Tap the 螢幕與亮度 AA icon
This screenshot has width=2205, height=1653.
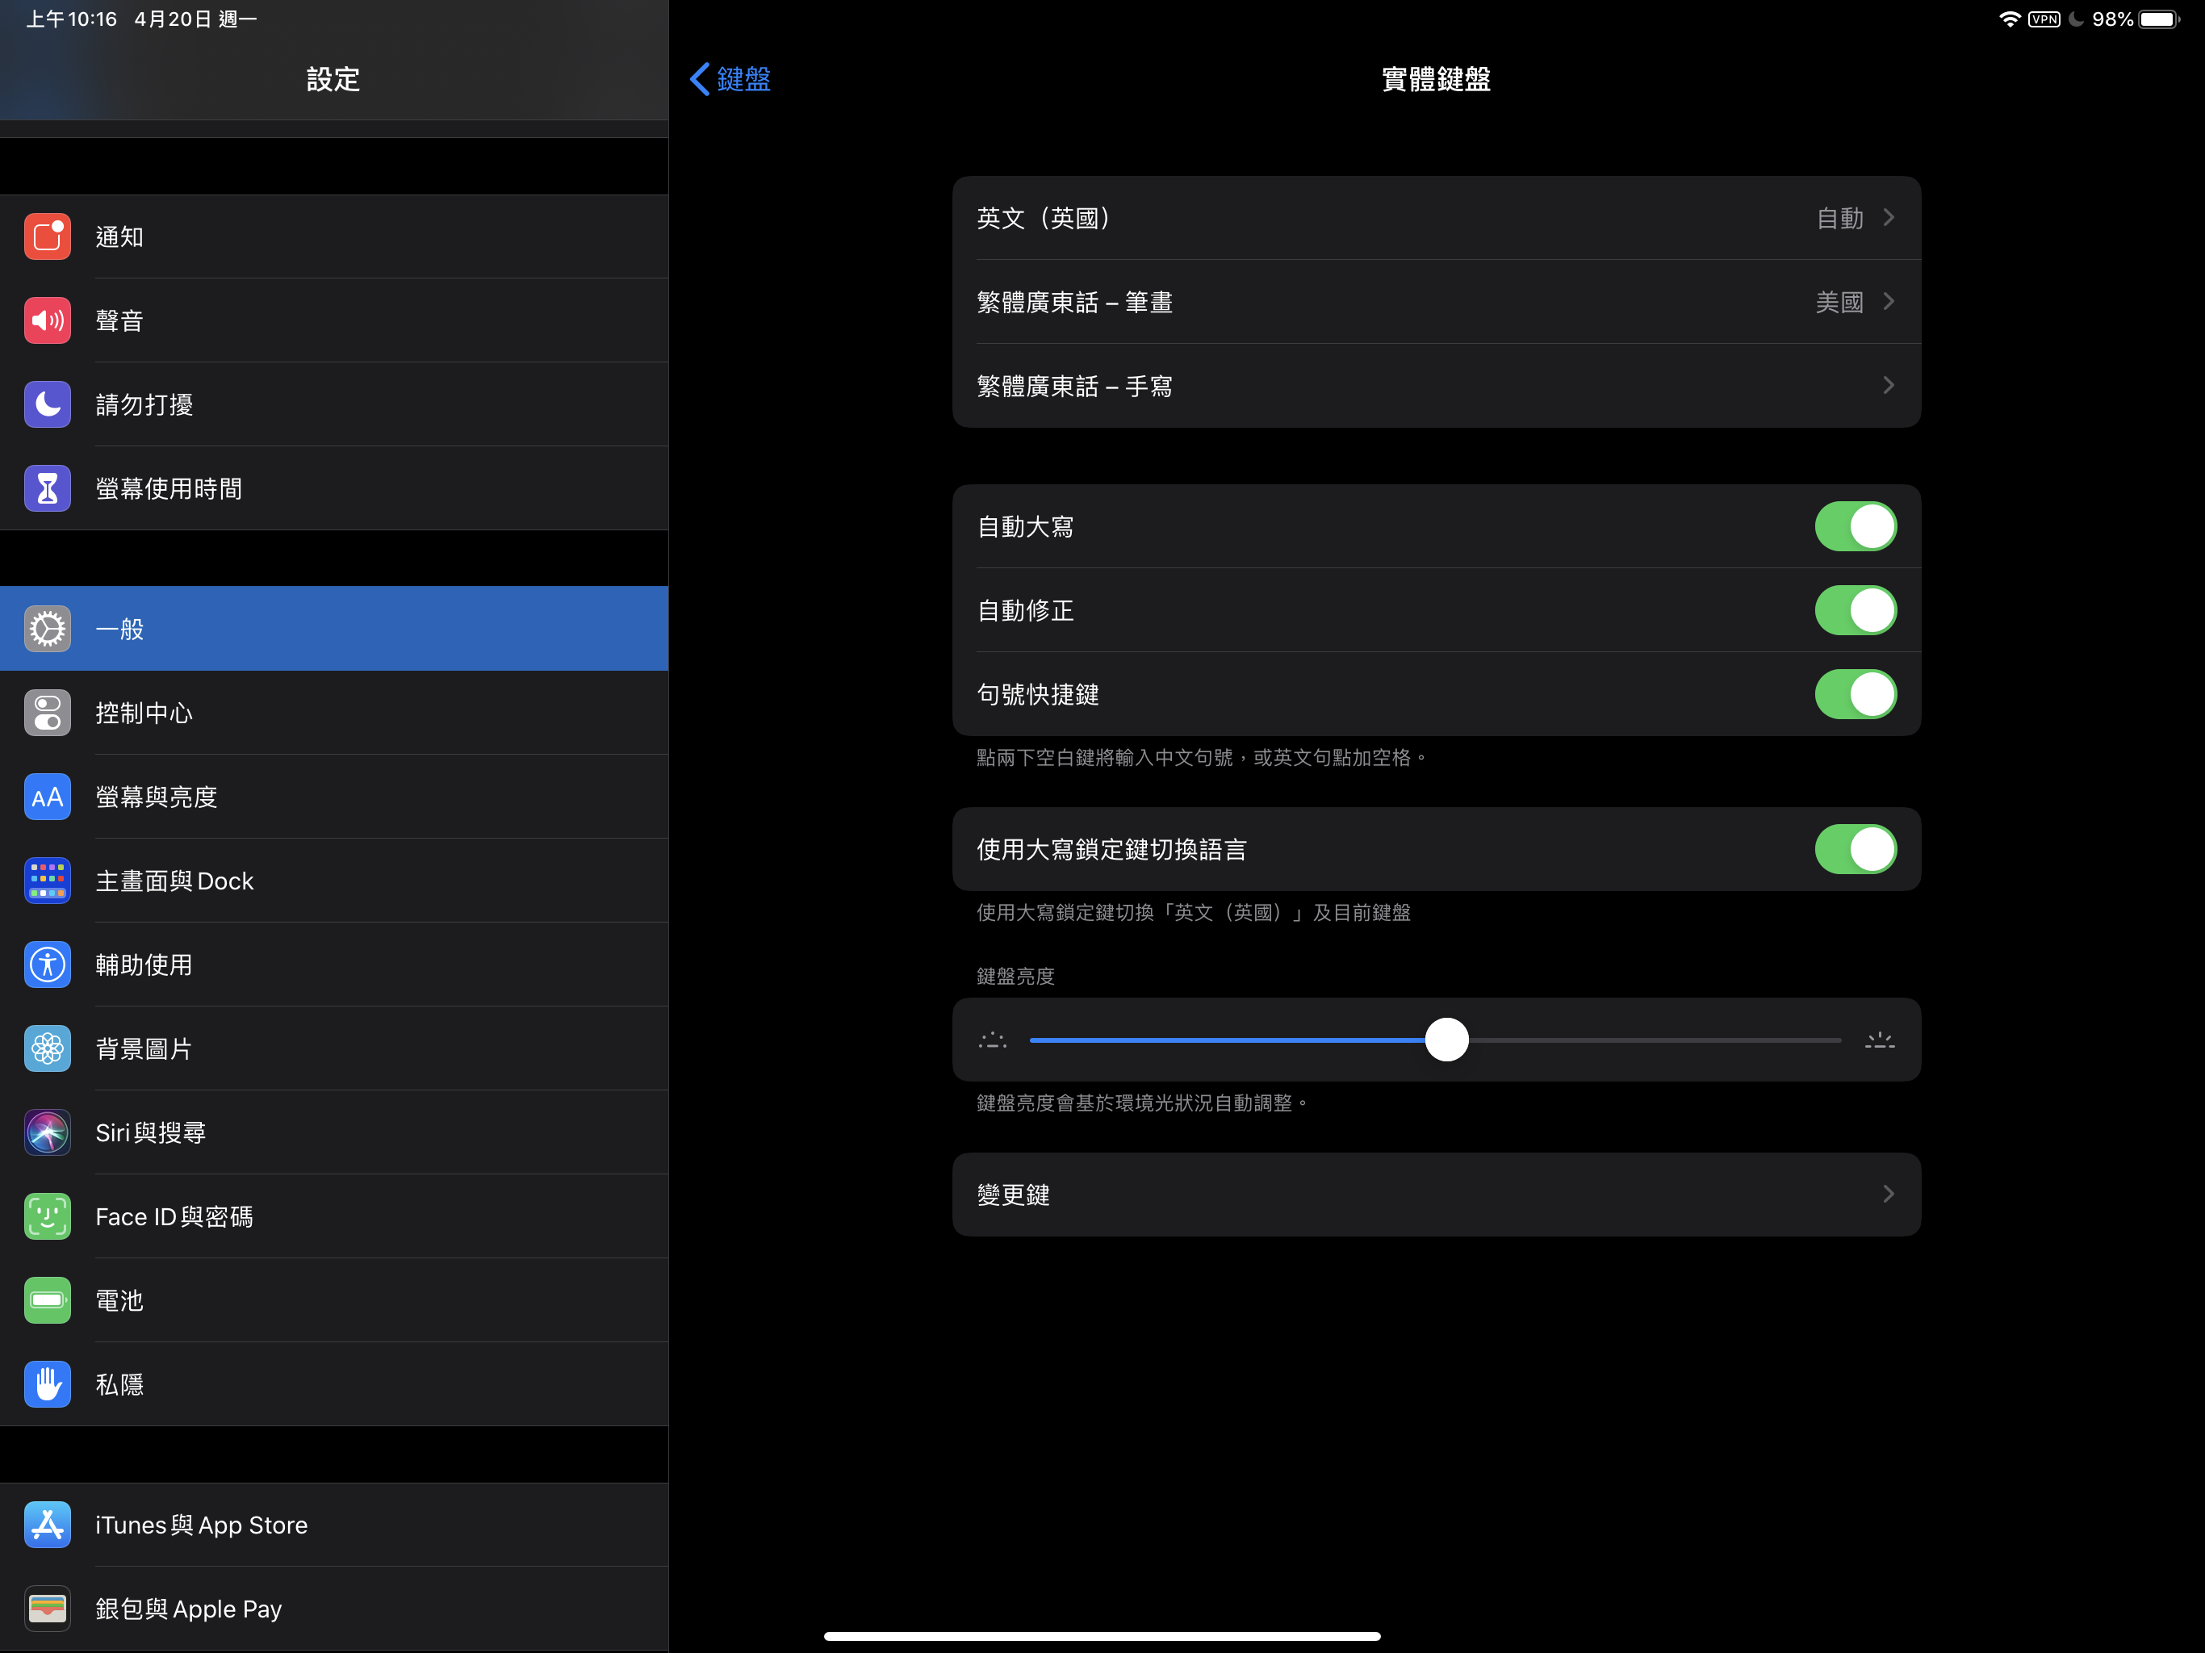pyautogui.click(x=47, y=797)
